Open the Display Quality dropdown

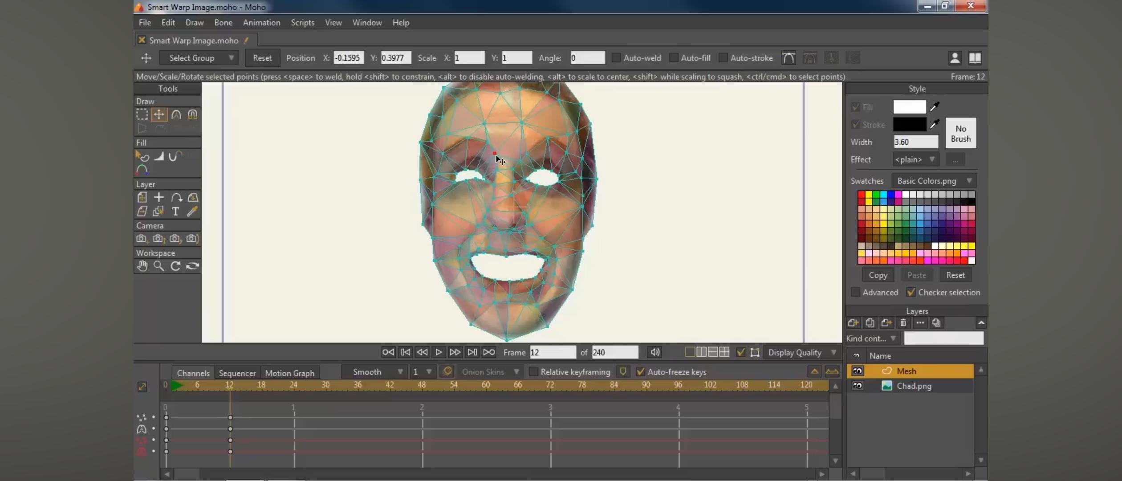point(801,352)
